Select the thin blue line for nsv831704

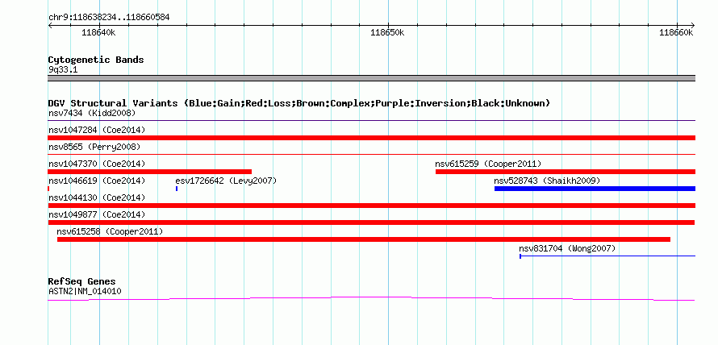607,256
